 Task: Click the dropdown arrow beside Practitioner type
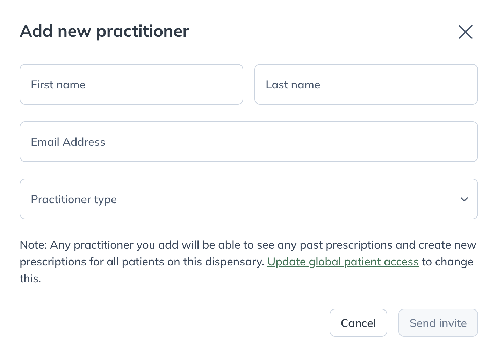point(464,199)
